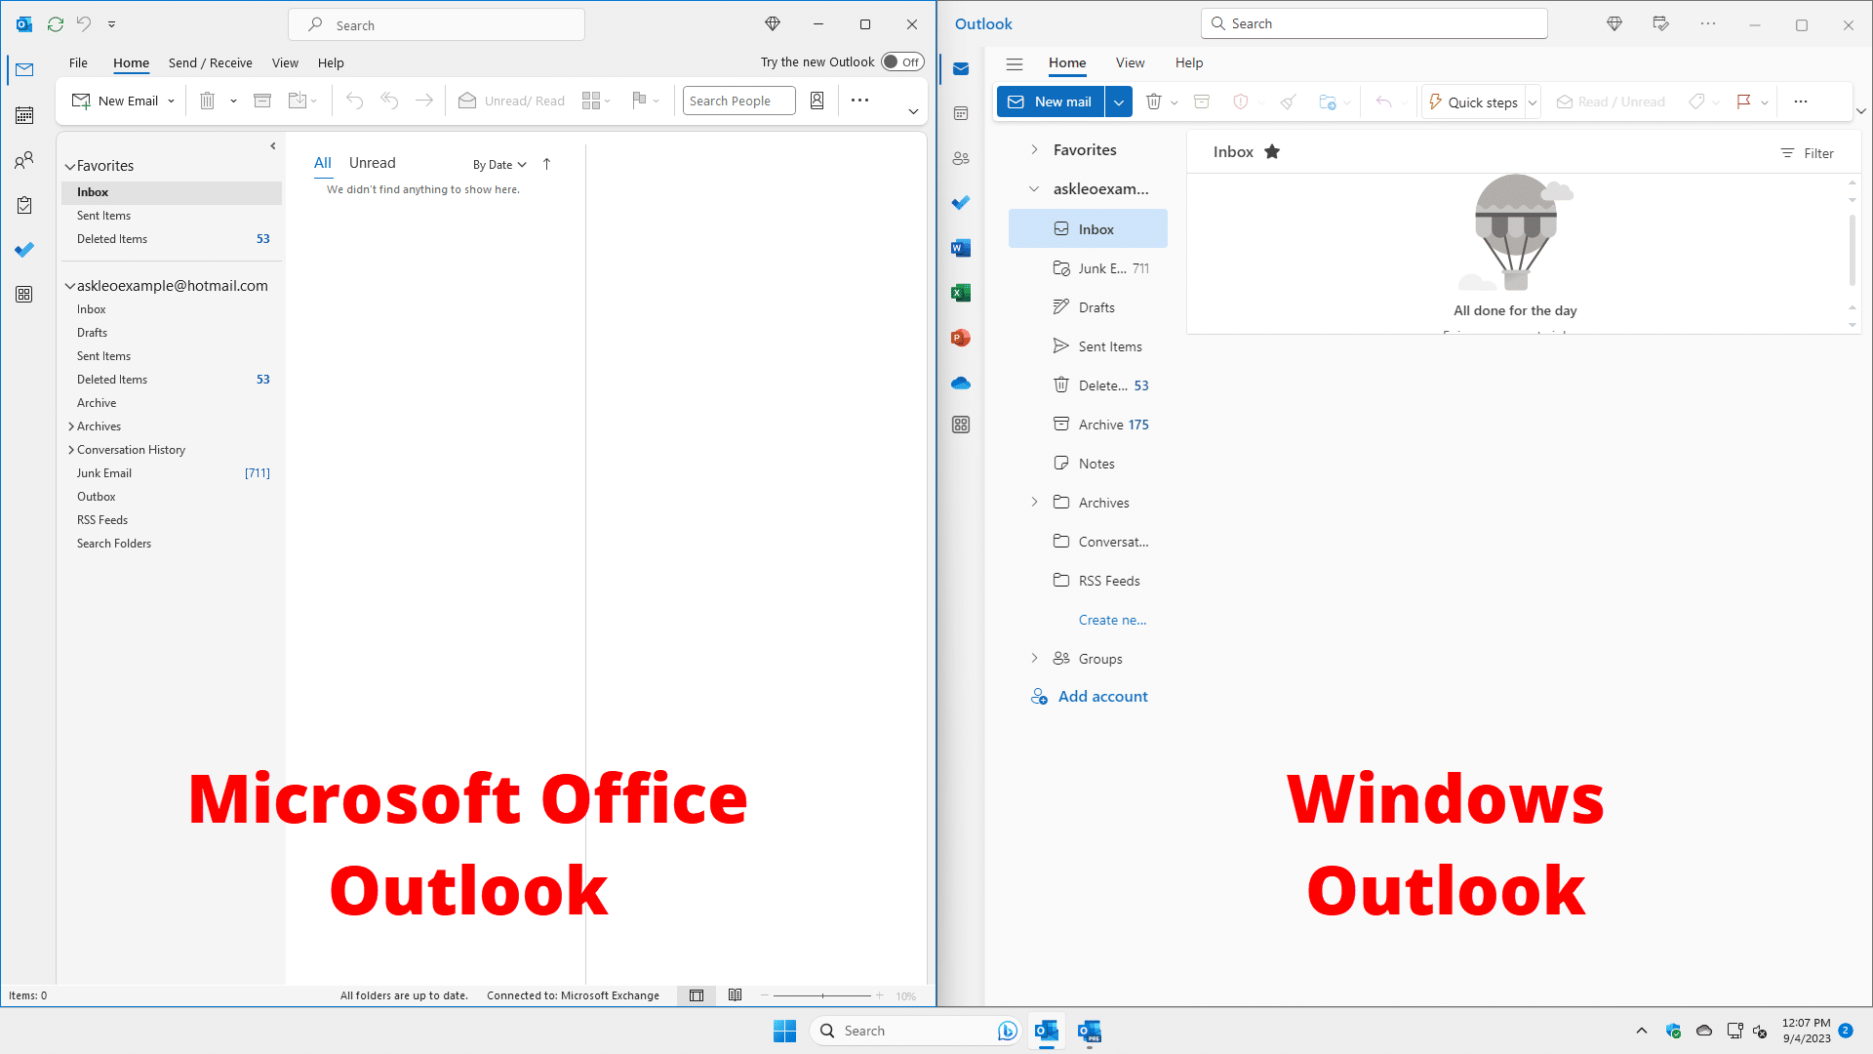Click Search box in Windows Outlook title bar
The height and width of the screenshot is (1054, 1873).
1374,23
